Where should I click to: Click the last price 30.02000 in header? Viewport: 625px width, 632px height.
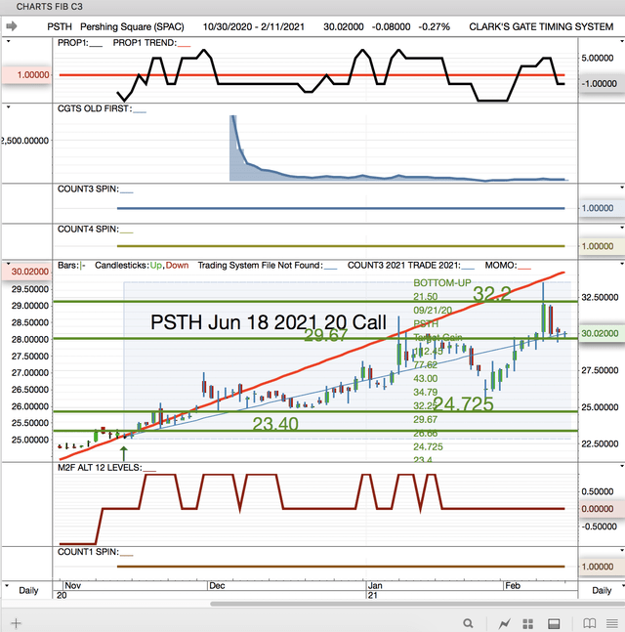[x=344, y=26]
